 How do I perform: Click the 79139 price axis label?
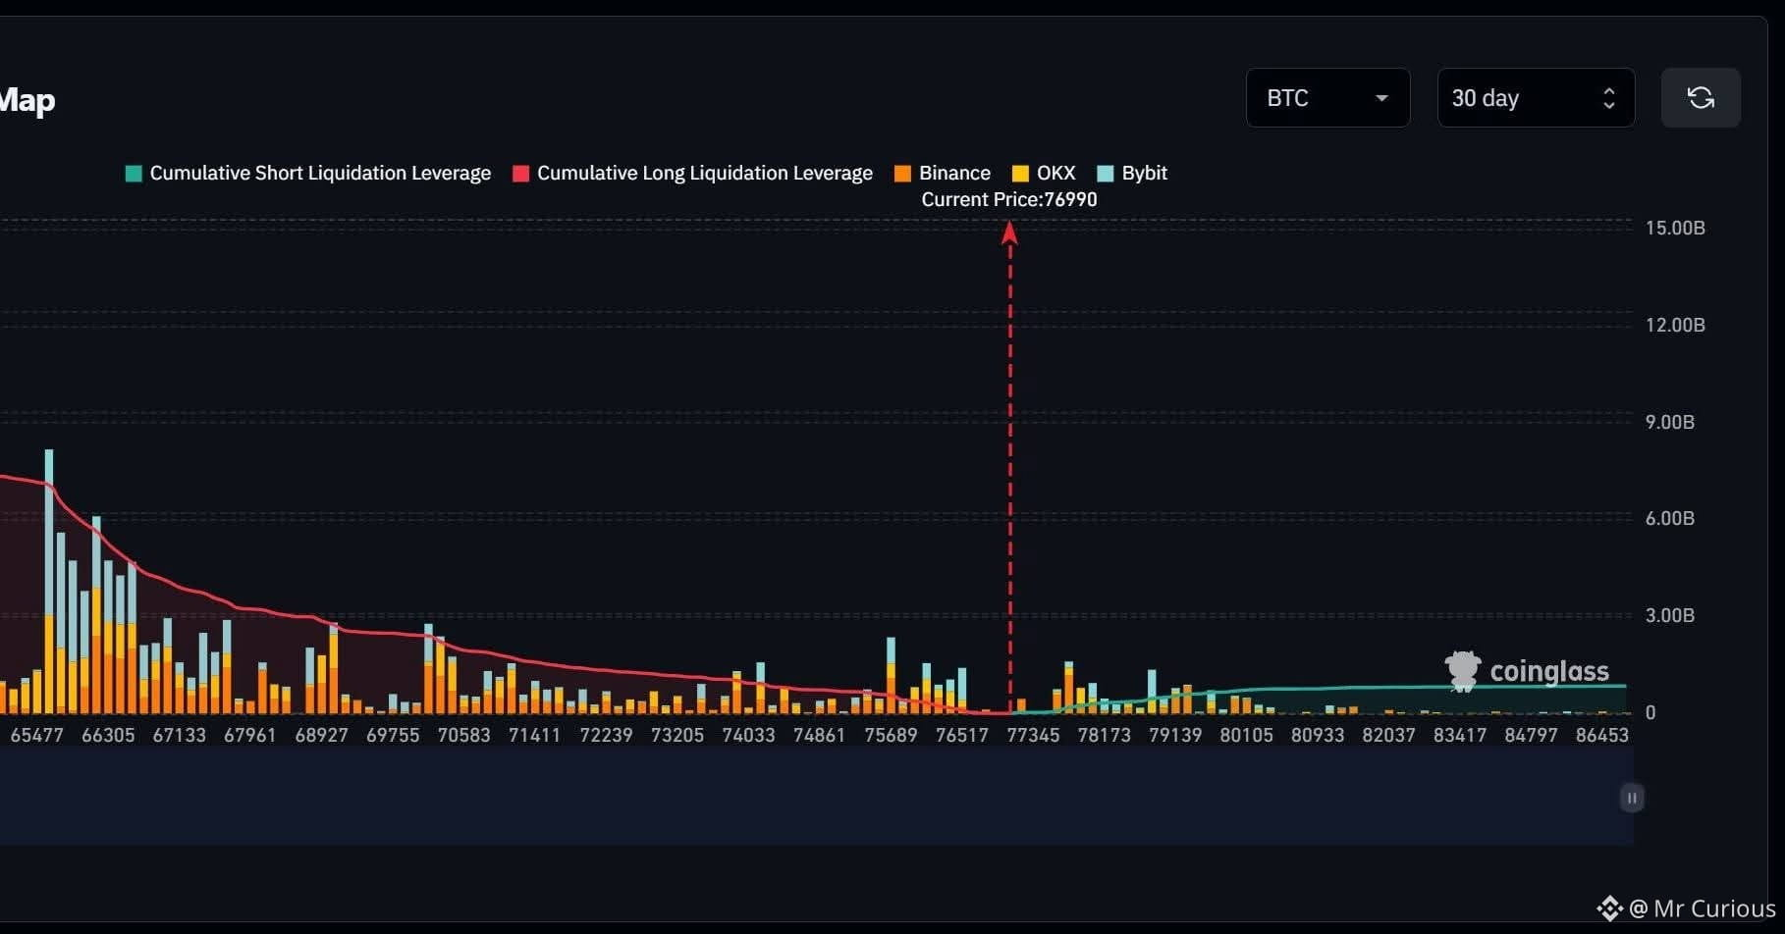(1175, 735)
